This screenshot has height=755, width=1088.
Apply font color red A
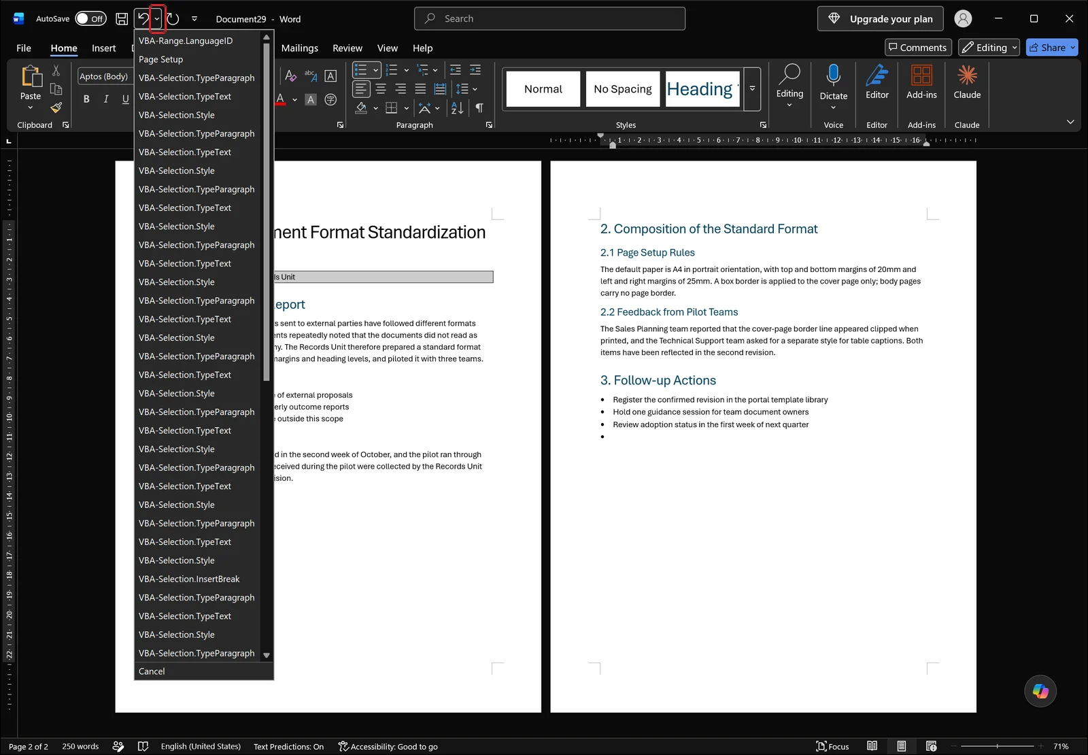280,99
